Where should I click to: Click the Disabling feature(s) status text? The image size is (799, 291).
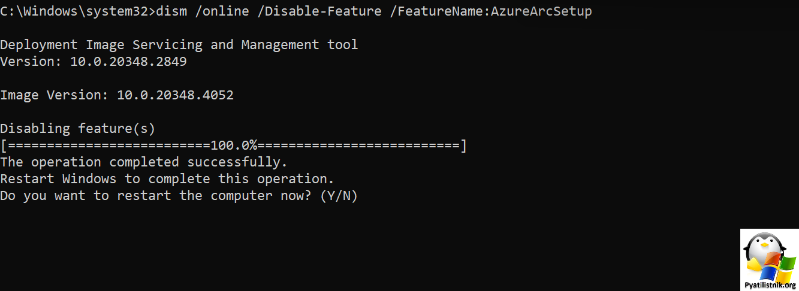click(x=78, y=129)
